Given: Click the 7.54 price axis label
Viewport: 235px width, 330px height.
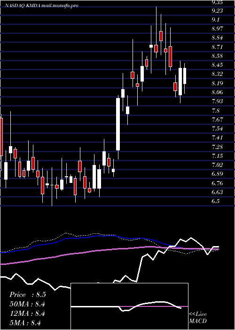Looking at the screenshot, I should (x=217, y=128).
